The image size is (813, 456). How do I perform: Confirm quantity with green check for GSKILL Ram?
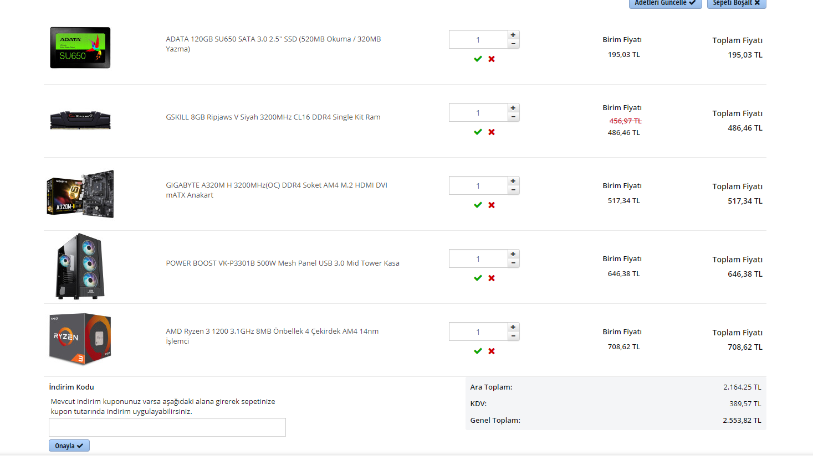click(478, 132)
